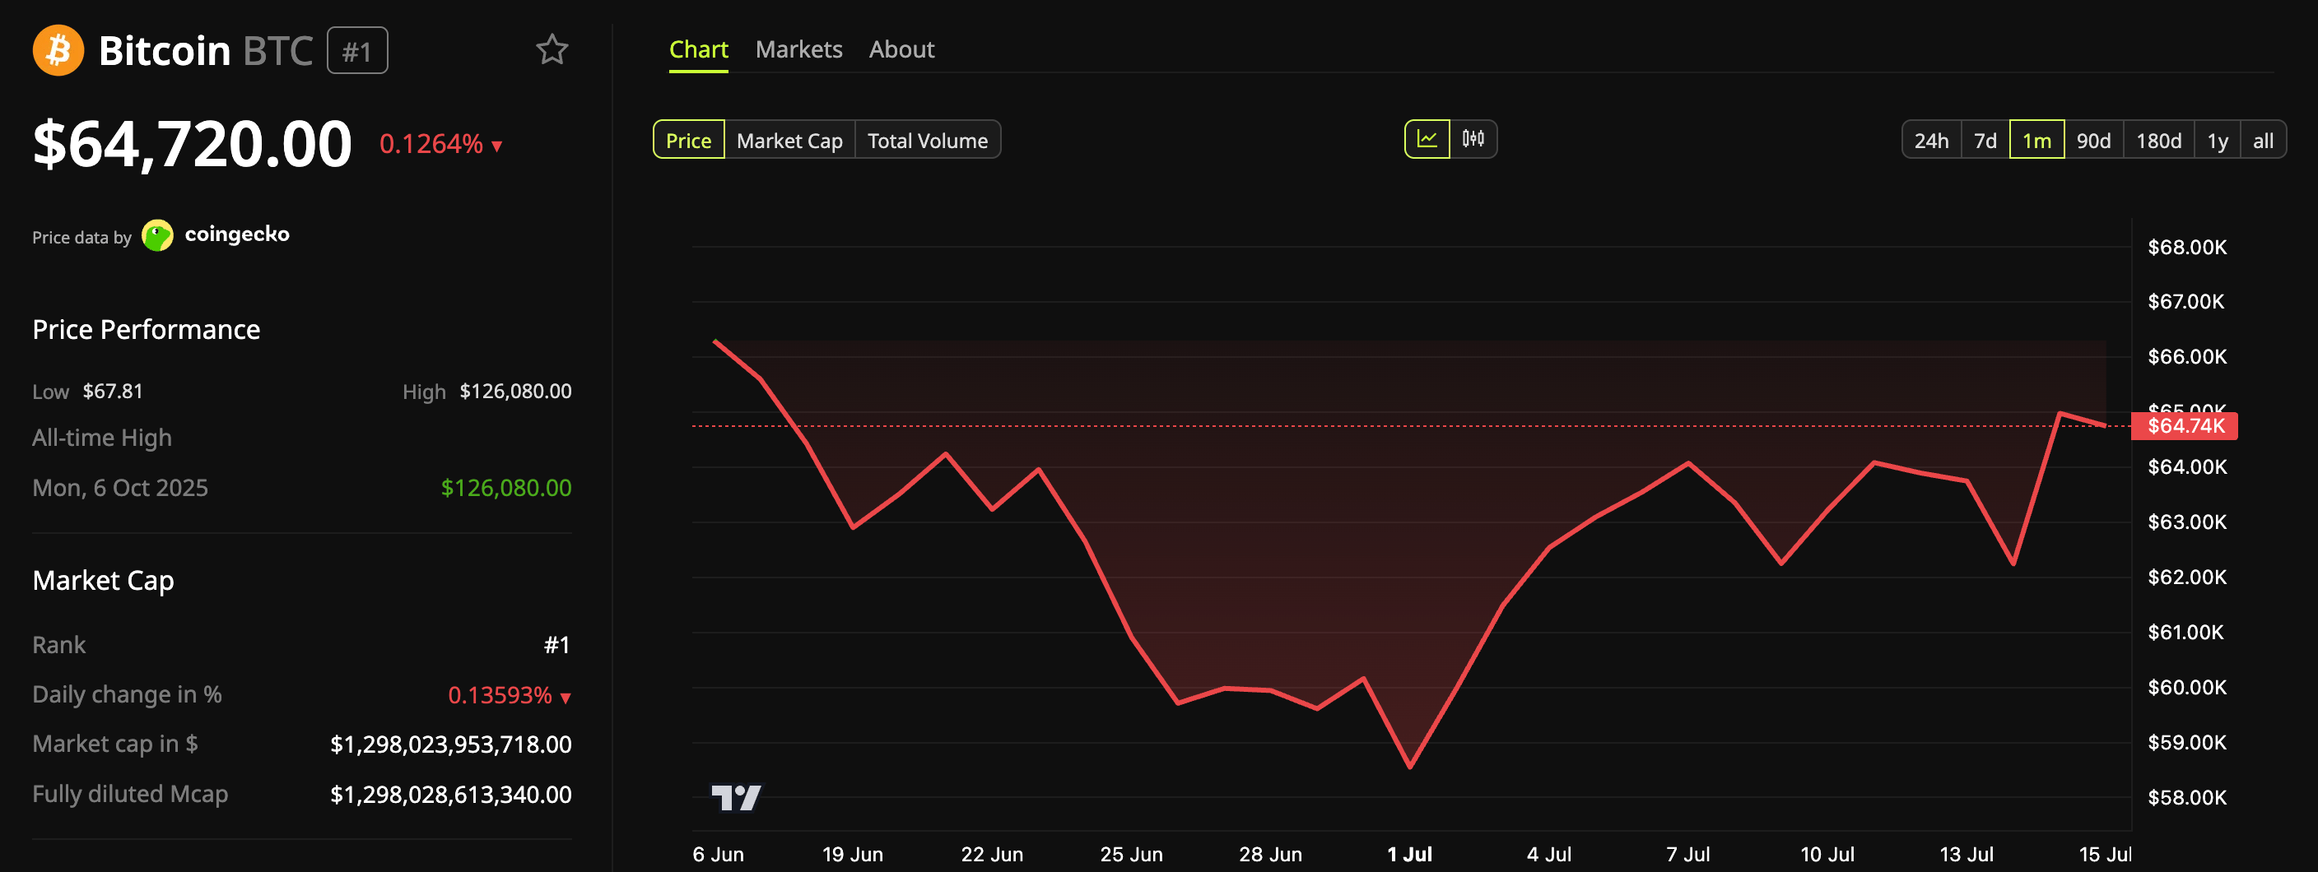Click the red down arrow beside 0.1264%
The height and width of the screenshot is (872, 2318).
(496, 146)
